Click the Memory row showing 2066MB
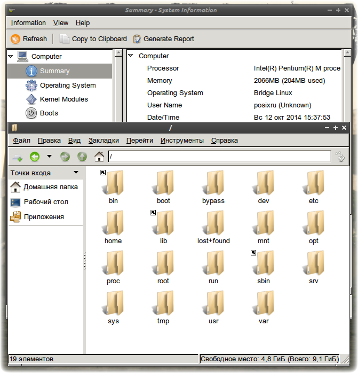The width and height of the screenshot is (358, 373). pos(234,81)
